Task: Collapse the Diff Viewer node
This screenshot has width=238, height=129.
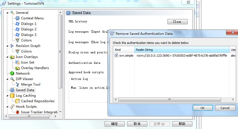Action: click(x=7, y=79)
